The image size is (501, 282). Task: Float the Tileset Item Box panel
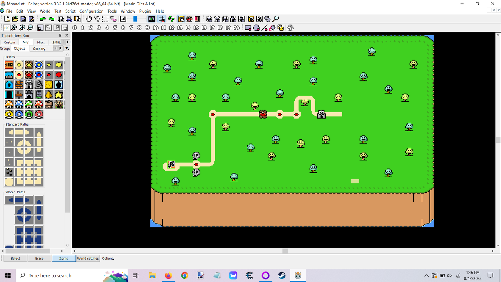(x=60, y=36)
